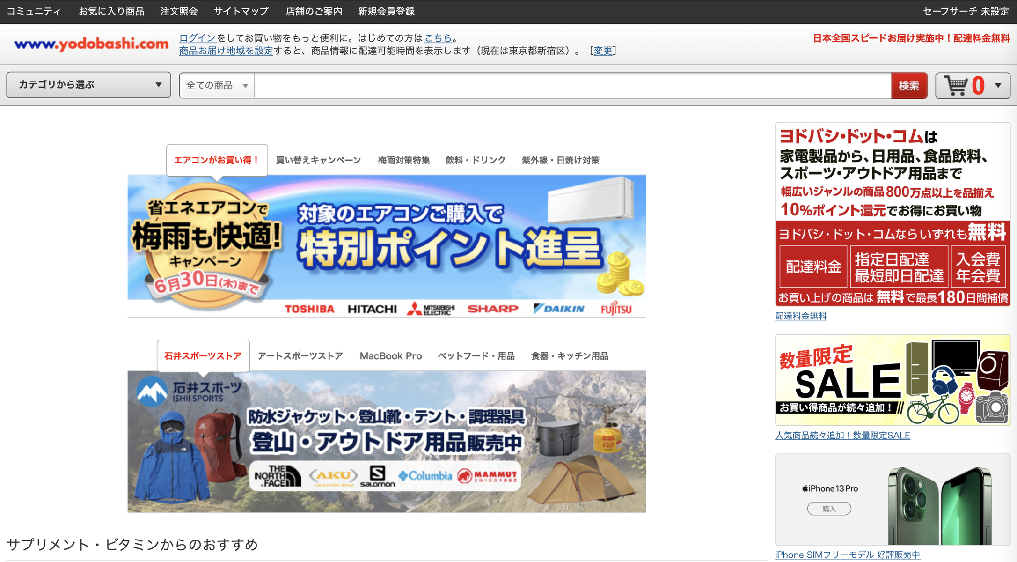This screenshot has width=1017, height=562.
Task: Click The North Face logo
Action: click(278, 476)
